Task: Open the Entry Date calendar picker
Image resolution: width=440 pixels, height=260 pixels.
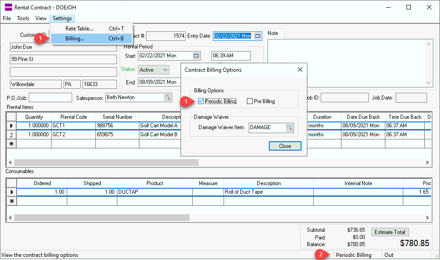Action: tap(258, 36)
